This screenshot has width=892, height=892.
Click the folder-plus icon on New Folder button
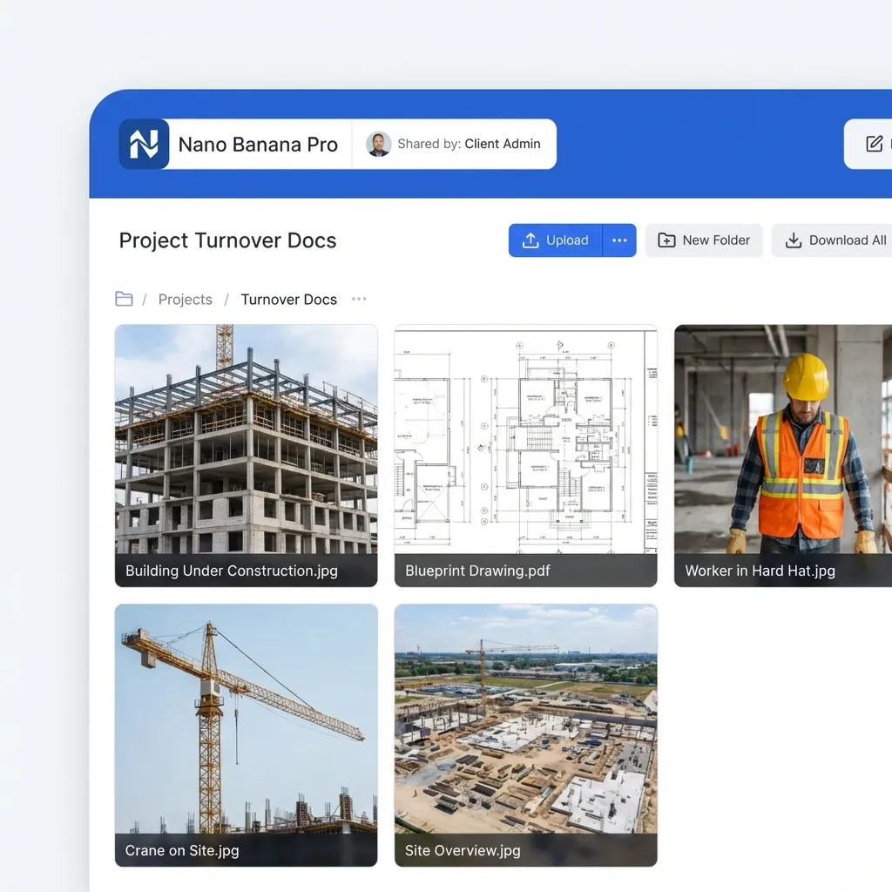666,240
